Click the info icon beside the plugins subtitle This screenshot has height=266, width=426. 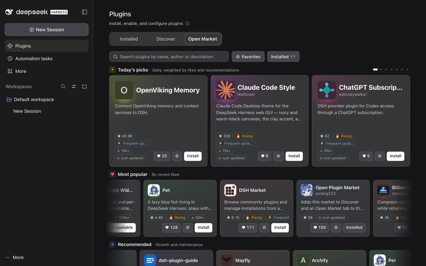coord(187,23)
